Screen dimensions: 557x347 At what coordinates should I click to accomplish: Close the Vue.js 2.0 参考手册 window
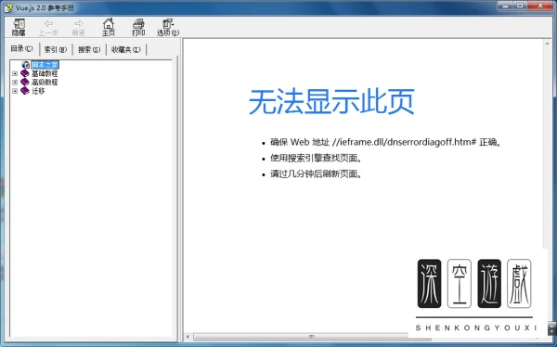(540, 6)
